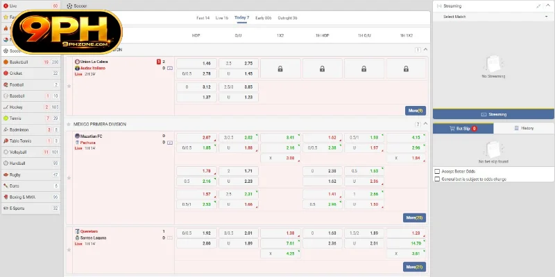Open the Pachuca team name

pyautogui.click(x=88, y=143)
